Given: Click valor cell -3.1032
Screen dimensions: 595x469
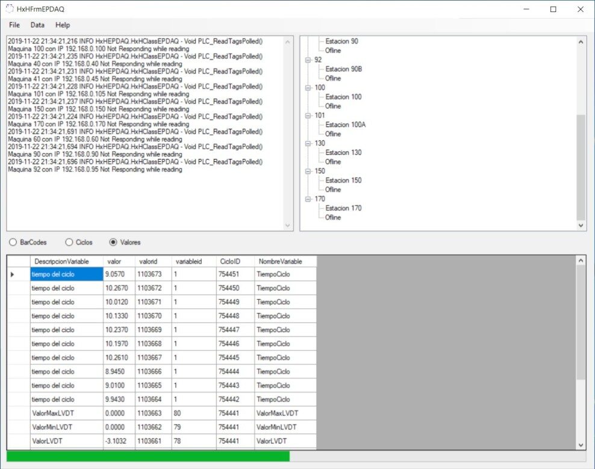Looking at the screenshot, I should tap(119, 441).
